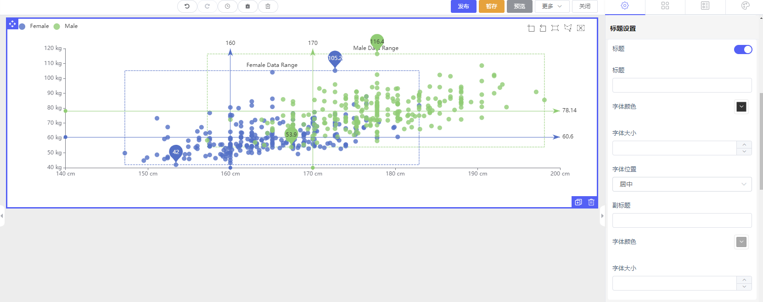The width and height of the screenshot is (763, 302).
Task: Open the title 字体颜色 black color swatch
Action: coord(741,107)
